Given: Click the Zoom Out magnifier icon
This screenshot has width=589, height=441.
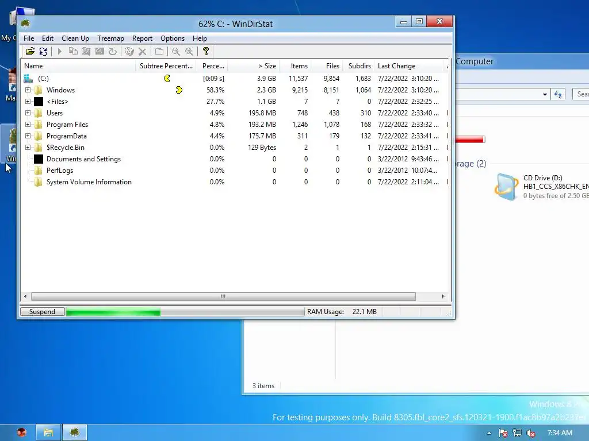Looking at the screenshot, I should point(189,51).
